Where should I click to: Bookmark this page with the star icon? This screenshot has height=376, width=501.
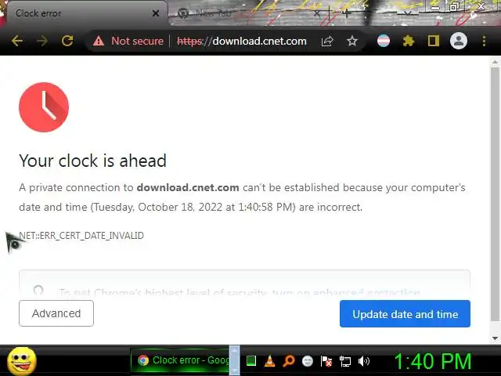point(351,41)
